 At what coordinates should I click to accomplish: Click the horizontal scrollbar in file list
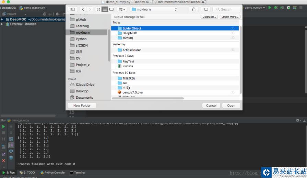[148, 98]
